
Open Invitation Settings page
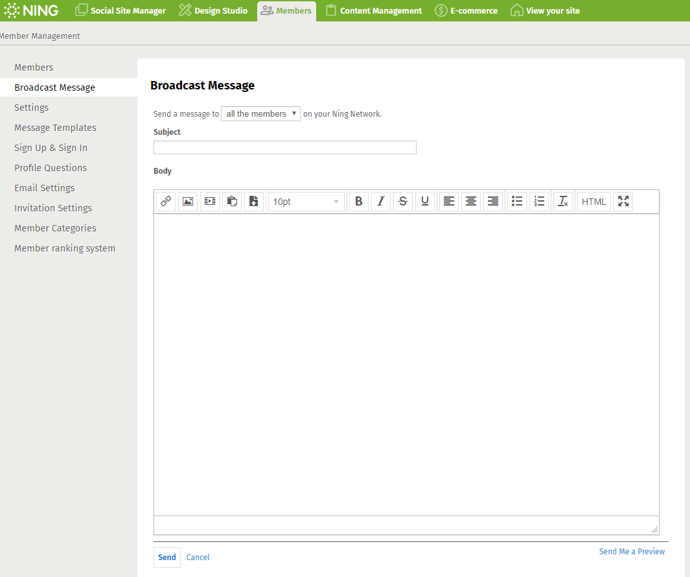point(53,208)
